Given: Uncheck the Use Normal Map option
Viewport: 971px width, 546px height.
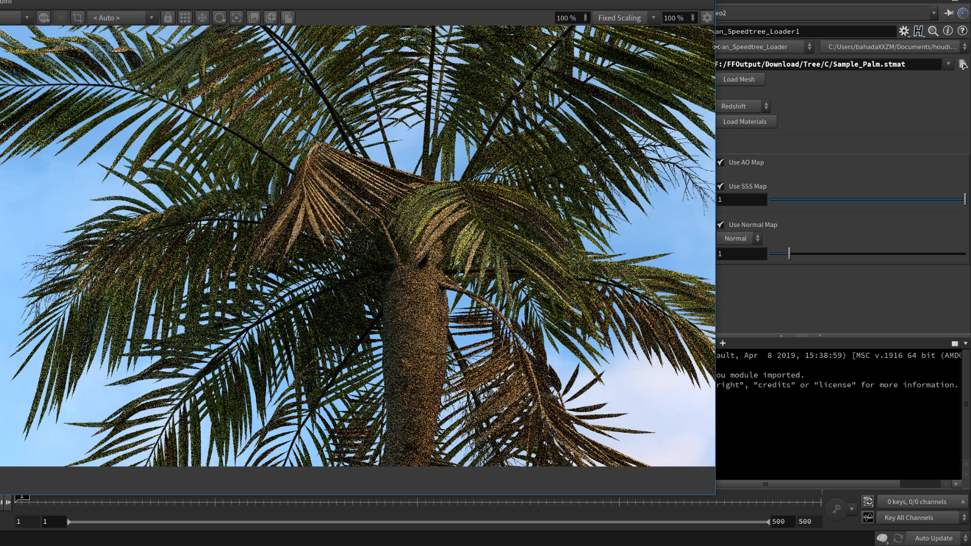Looking at the screenshot, I should click(721, 224).
